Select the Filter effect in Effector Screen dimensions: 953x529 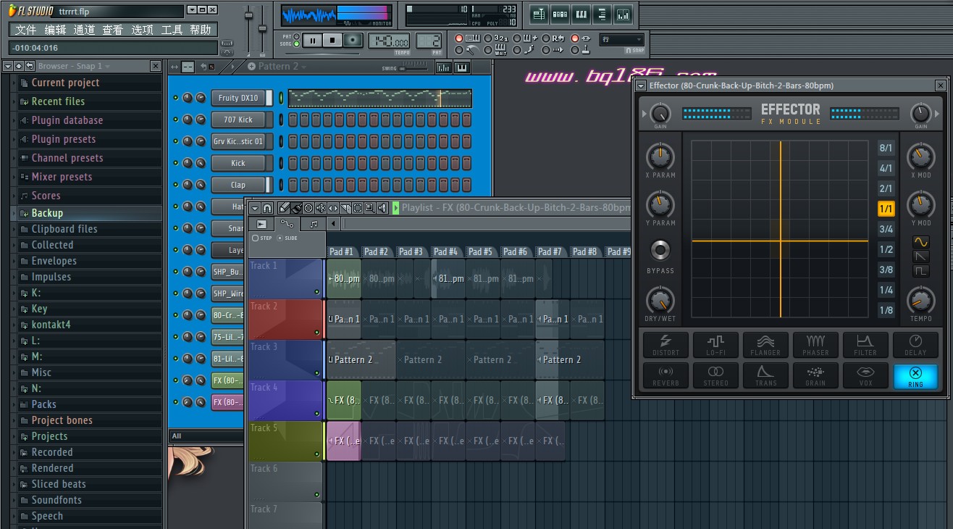pos(865,345)
